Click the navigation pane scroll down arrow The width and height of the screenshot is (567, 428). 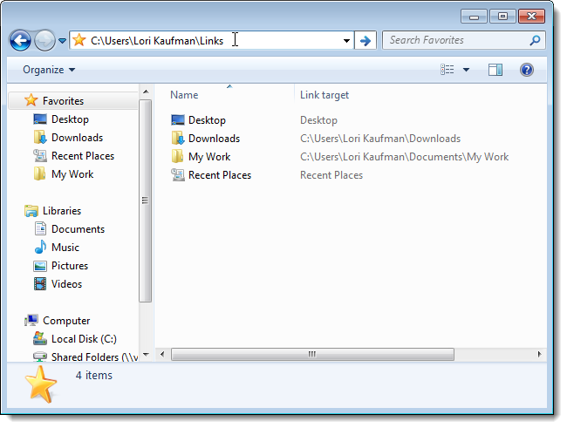(146, 355)
